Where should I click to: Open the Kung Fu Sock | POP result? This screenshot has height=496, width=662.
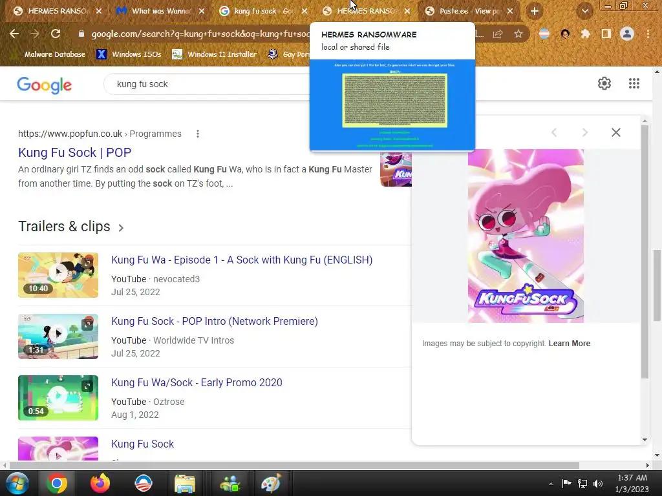[75, 152]
